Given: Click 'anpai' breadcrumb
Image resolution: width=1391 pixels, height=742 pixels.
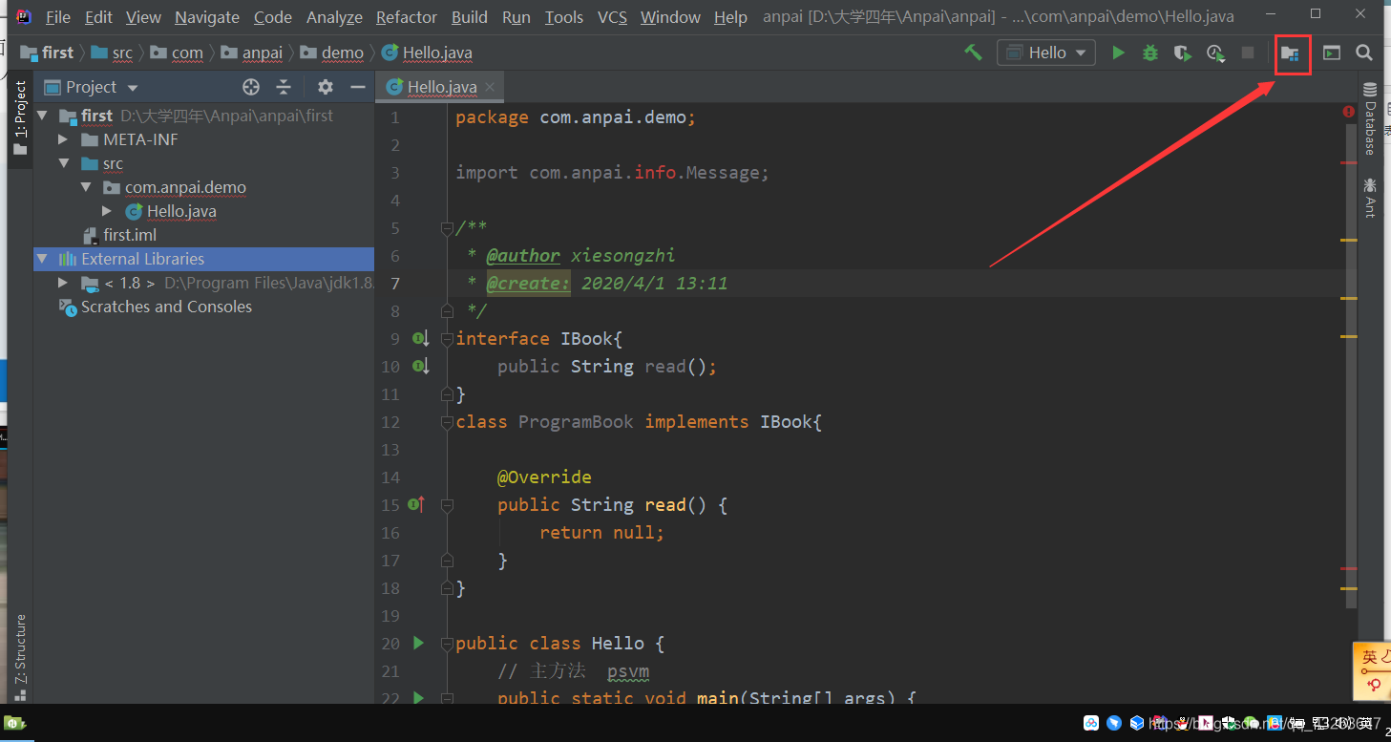Looking at the screenshot, I should [x=263, y=53].
